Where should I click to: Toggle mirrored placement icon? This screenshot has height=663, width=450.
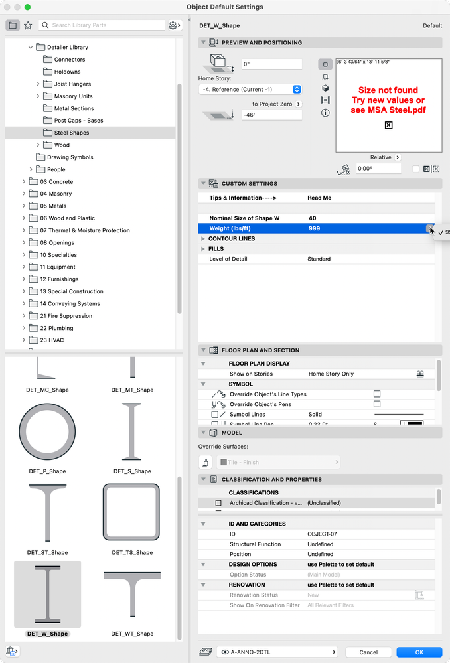click(x=426, y=169)
